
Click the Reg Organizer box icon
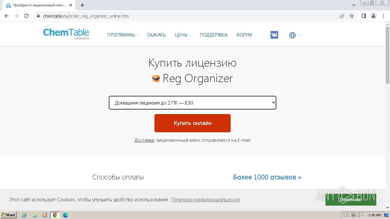[x=156, y=78]
